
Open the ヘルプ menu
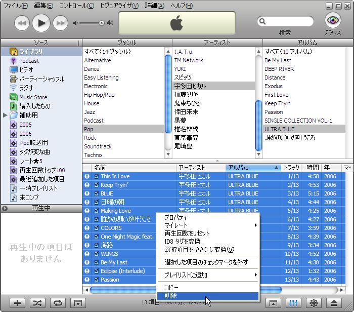click(x=182, y=6)
